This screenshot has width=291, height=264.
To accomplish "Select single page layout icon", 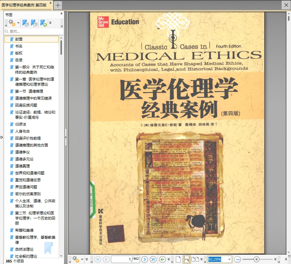I will pos(178,259).
